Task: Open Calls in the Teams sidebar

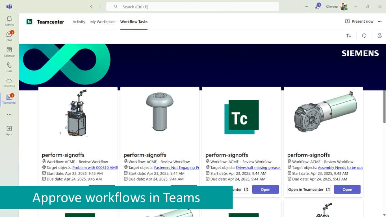Action: [9, 68]
